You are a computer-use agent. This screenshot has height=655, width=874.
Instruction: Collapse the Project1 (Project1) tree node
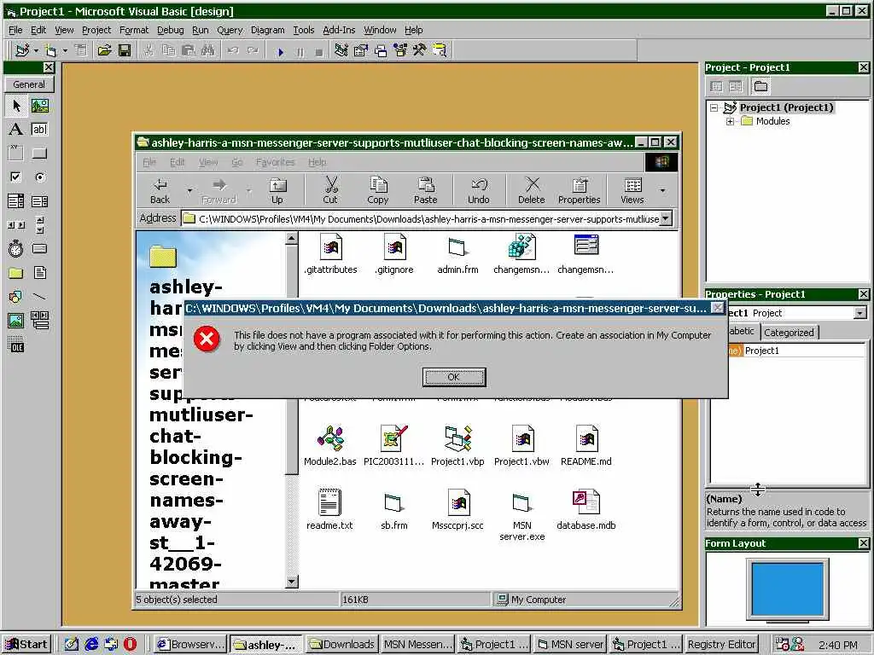(714, 108)
